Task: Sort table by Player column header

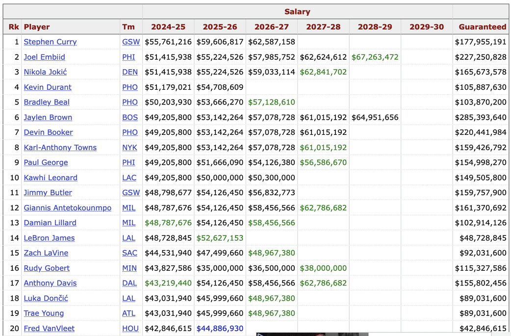Action: pos(37,27)
